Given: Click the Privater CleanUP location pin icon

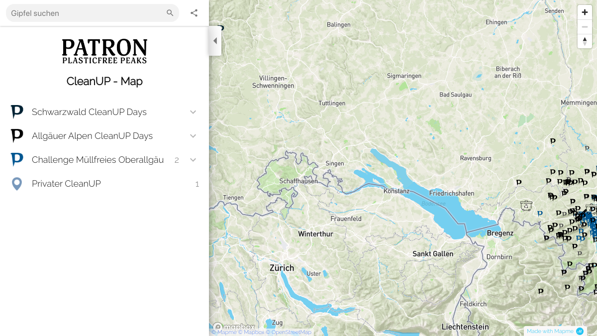Looking at the screenshot, I should tap(17, 184).
